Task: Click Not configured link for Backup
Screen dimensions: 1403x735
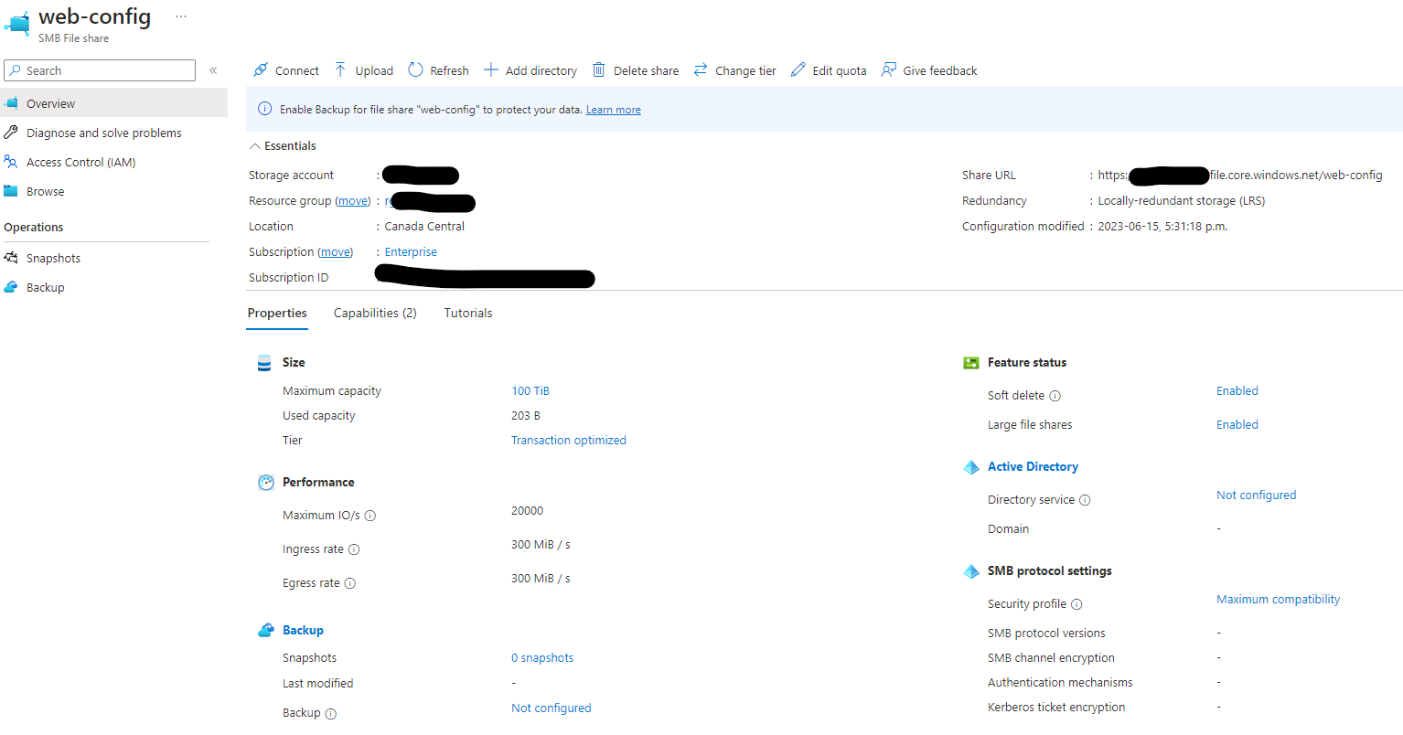Action: click(552, 708)
